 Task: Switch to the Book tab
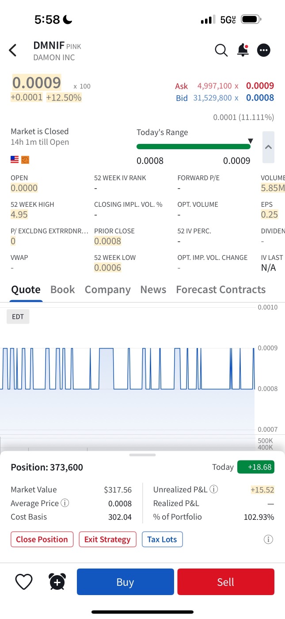pos(63,290)
